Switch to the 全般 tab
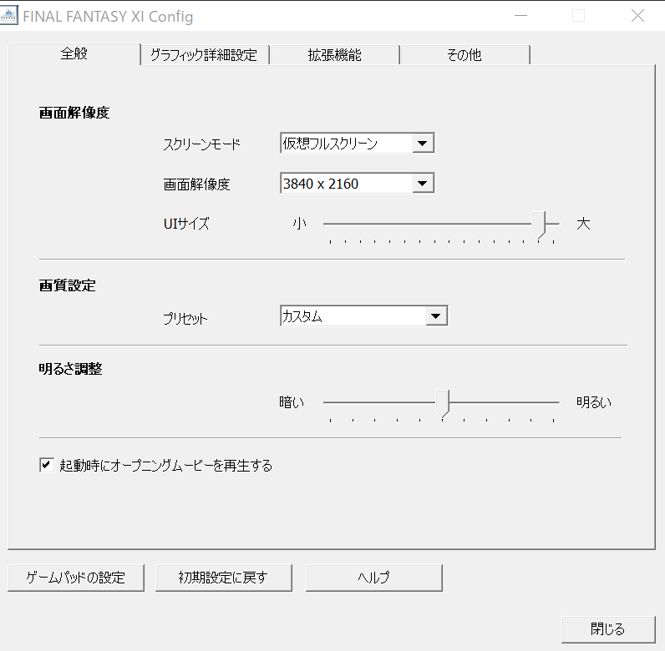Viewport: 665px width, 651px height. coord(74,54)
